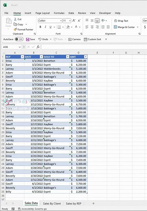This screenshot has width=147, height=211.
Task: Open the font size dropdown
Action: pos(70,21)
